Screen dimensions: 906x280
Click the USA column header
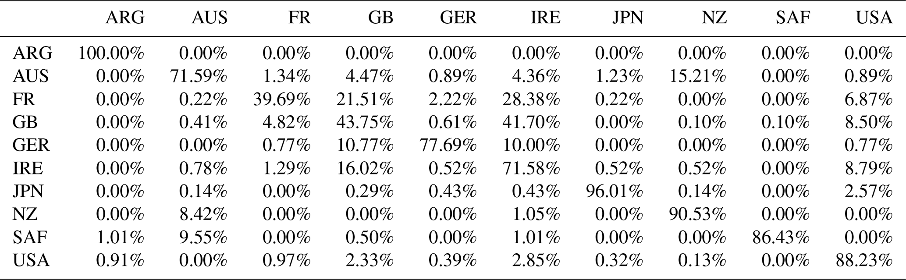click(874, 18)
